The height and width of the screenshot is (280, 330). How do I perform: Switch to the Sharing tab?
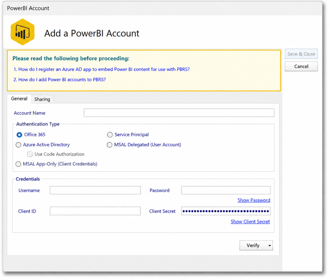pyautogui.click(x=42, y=99)
